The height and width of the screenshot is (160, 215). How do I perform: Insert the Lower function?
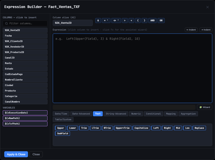[x=72, y=128]
